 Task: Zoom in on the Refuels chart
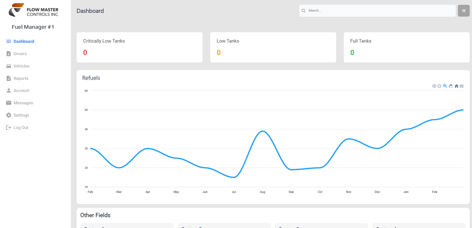[x=434, y=86]
